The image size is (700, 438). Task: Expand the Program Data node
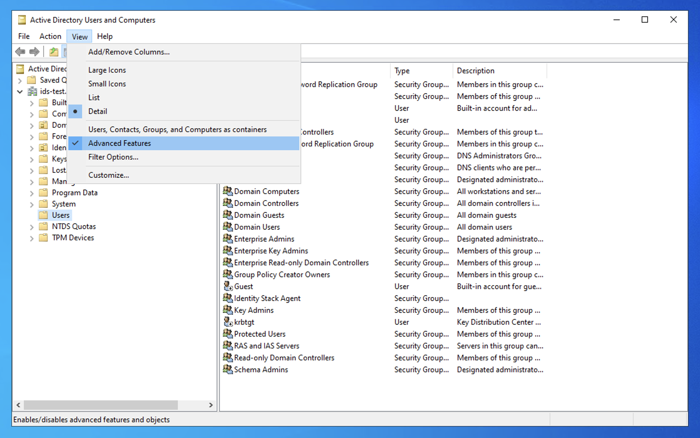pyautogui.click(x=32, y=193)
